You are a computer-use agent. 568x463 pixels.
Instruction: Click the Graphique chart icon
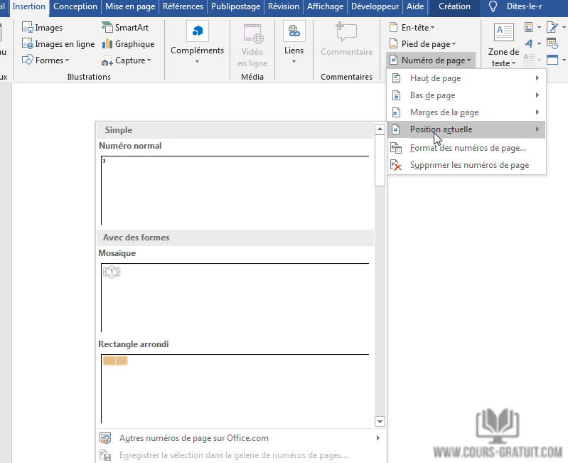[107, 44]
